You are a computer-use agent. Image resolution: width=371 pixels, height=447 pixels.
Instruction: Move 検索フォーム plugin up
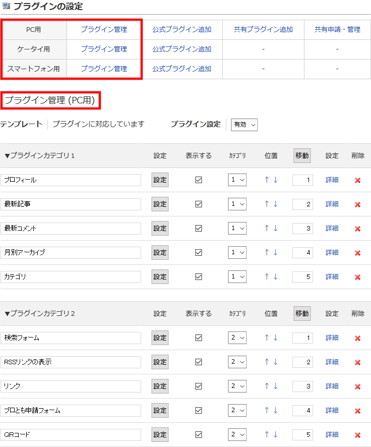267,338
